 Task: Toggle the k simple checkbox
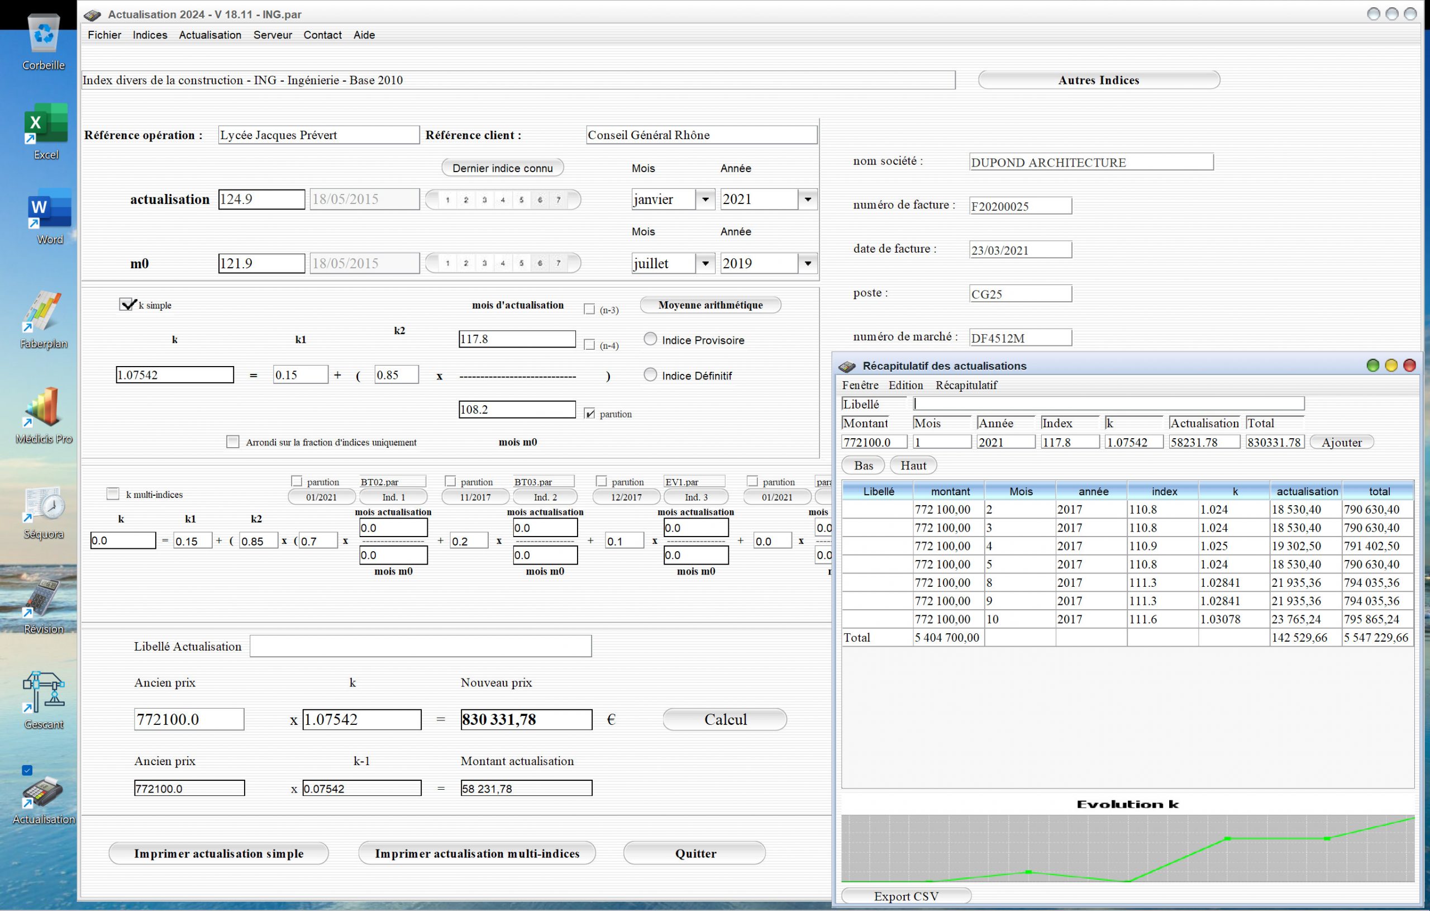pyautogui.click(x=126, y=305)
